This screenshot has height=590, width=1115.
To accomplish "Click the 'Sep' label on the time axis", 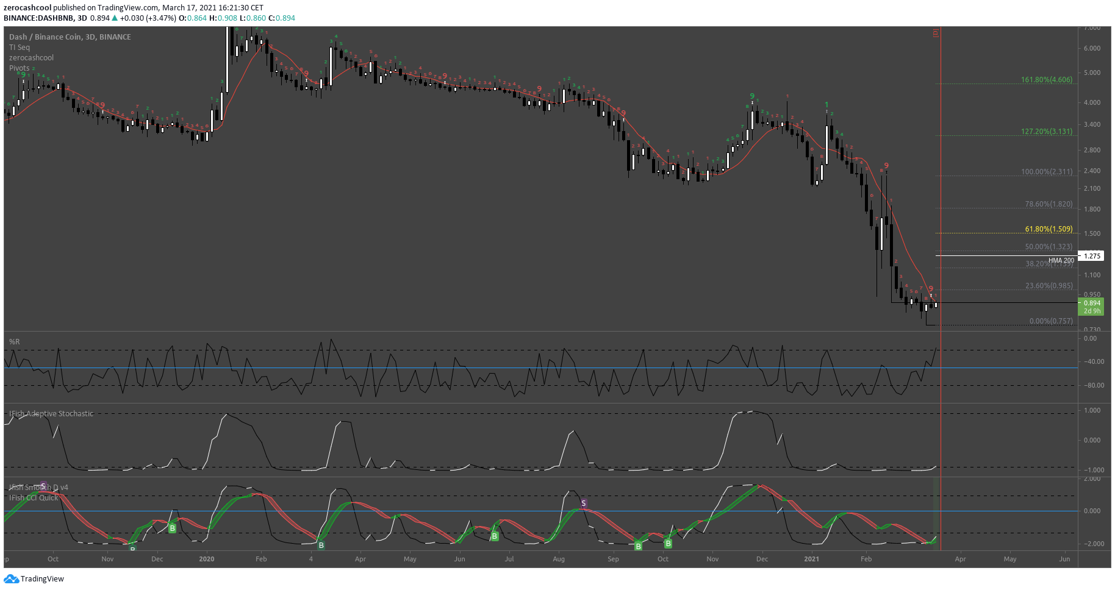I will (613, 559).
